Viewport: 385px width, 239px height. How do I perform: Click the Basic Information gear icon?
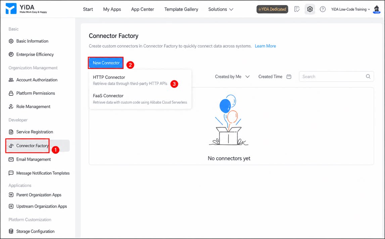(x=11, y=41)
